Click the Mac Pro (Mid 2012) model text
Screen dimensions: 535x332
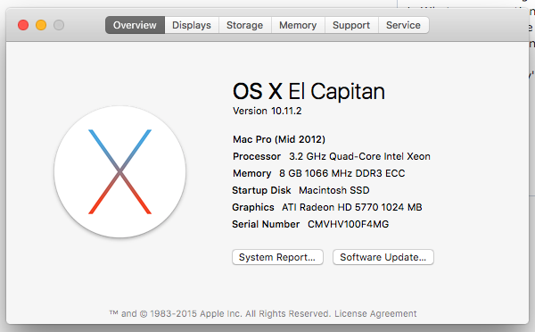coord(279,139)
